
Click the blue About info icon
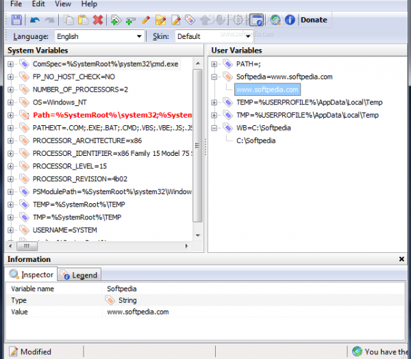pyautogui.click(x=290, y=20)
